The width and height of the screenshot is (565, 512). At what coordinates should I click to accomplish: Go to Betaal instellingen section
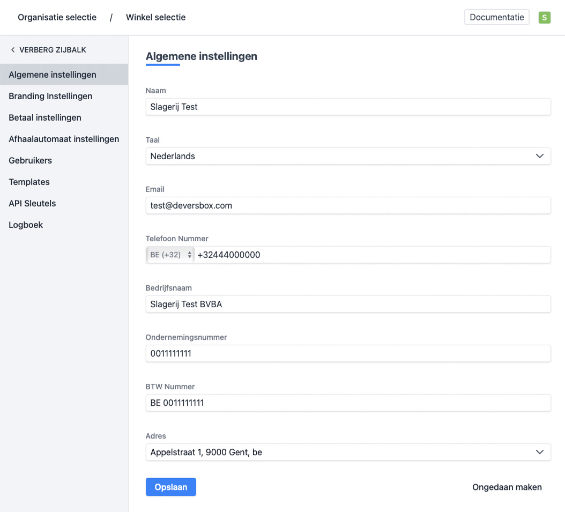(x=45, y=117)
